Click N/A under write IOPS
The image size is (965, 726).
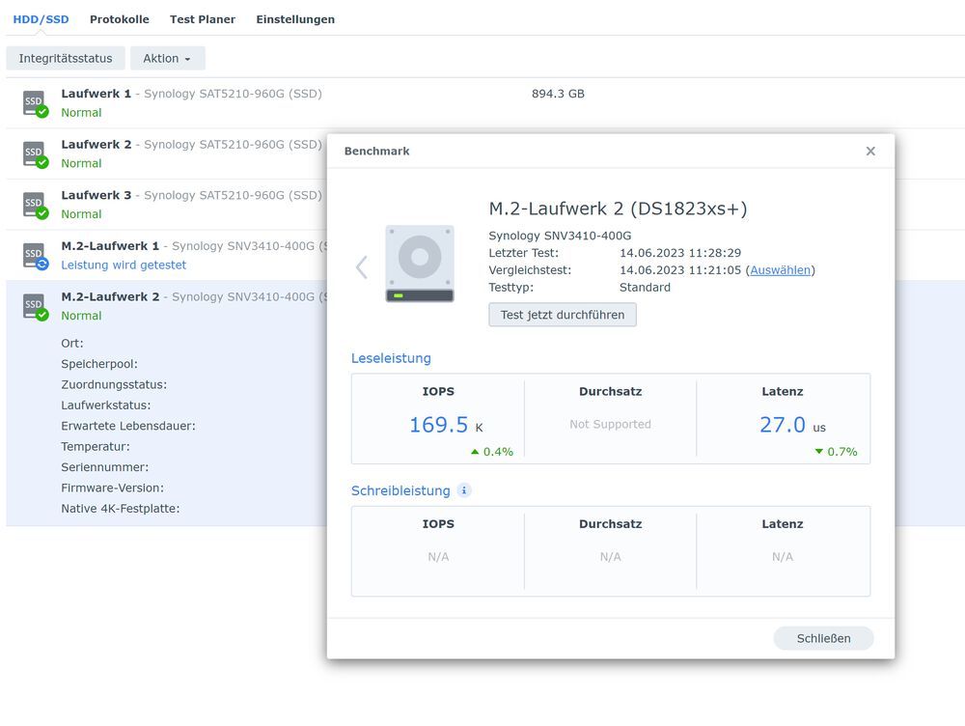[438, 557]
